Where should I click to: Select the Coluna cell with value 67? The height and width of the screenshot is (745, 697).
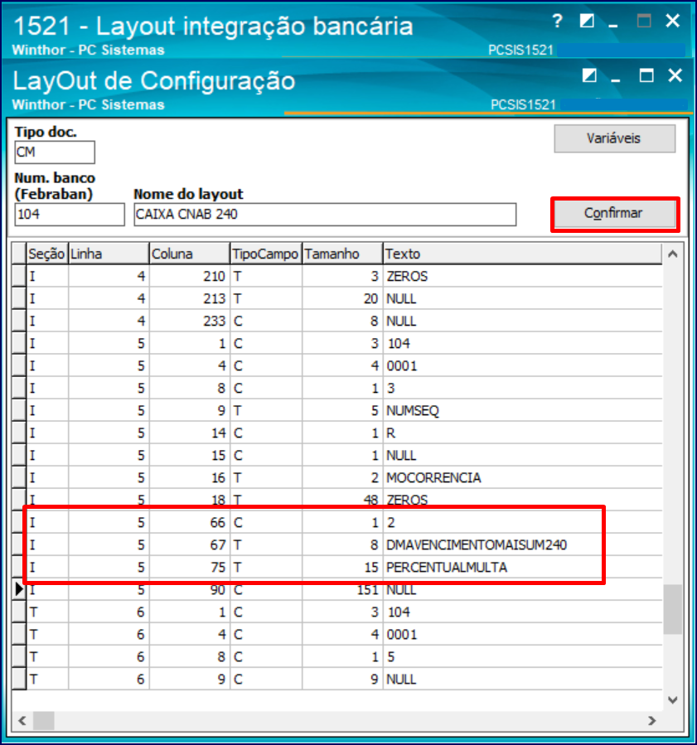tap(190, 545)
